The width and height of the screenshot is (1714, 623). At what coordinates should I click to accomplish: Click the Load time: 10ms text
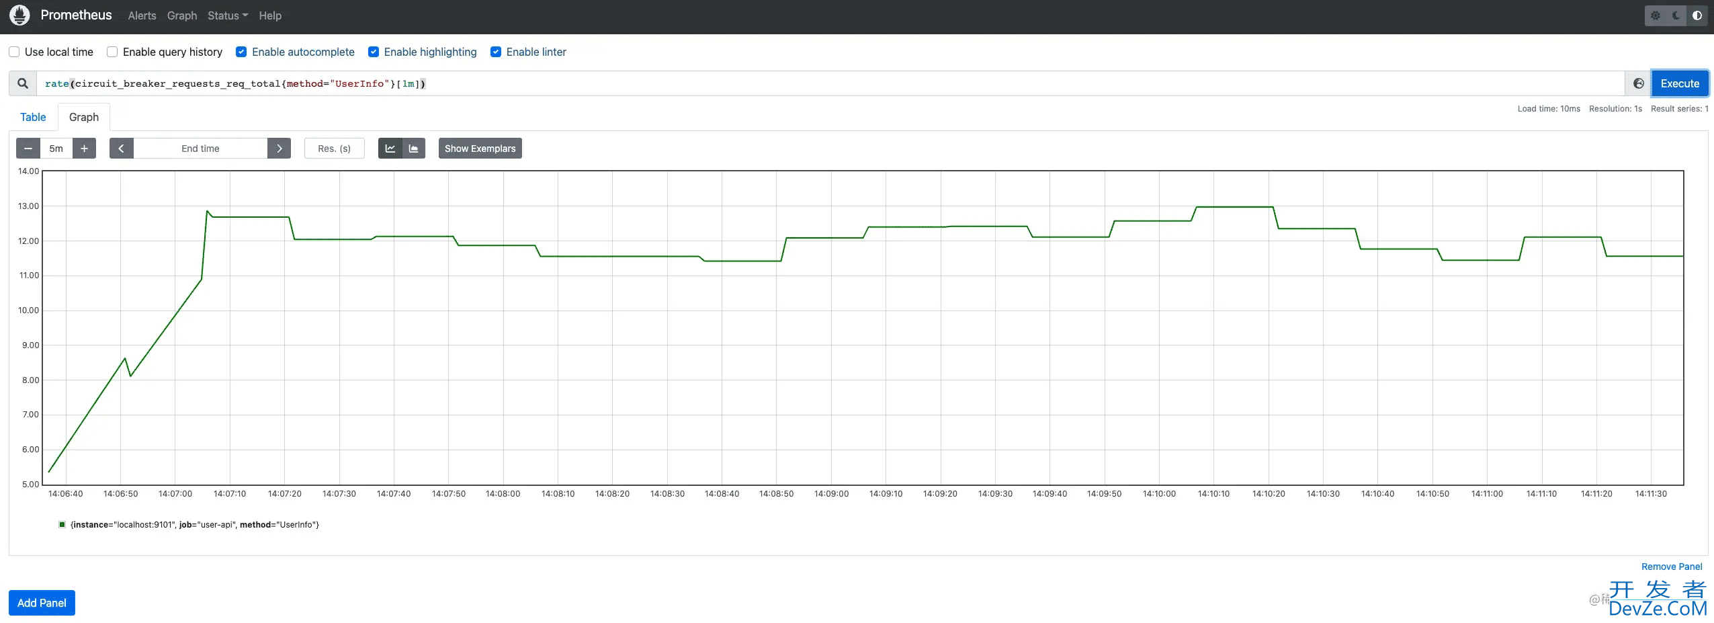1549,109
